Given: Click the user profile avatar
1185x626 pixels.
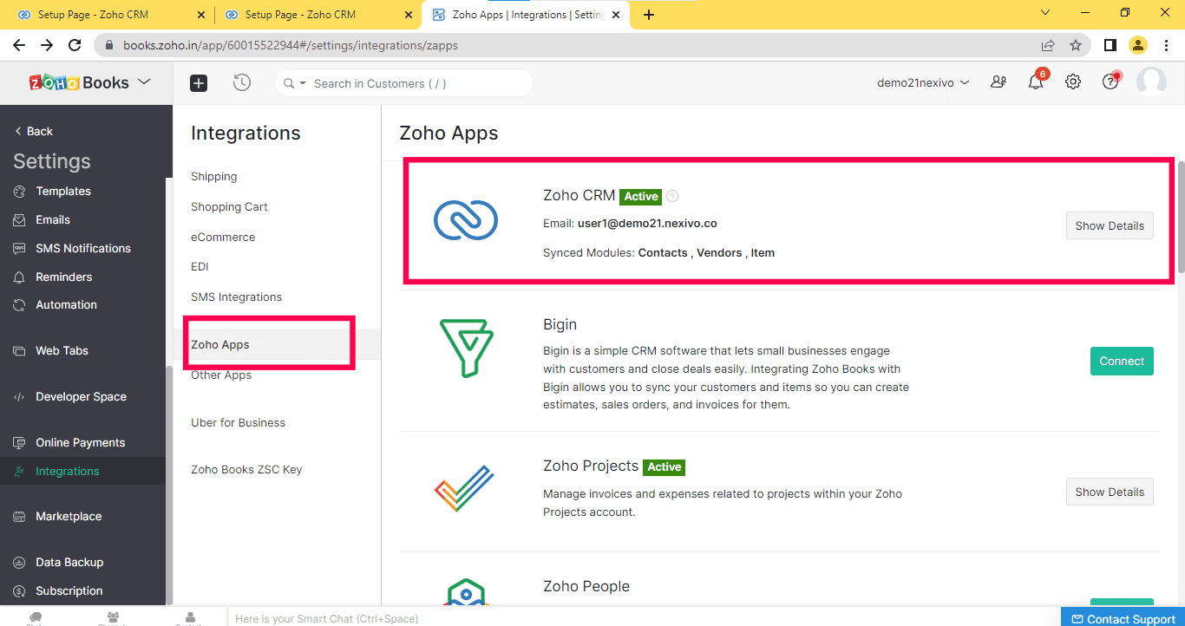Looking at the screenshot, I should (1151, 82).
